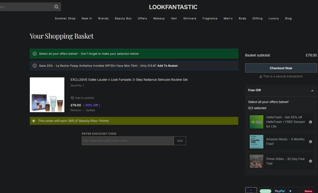Screen dimensions: 318x193
Task: Click the secure transaction padlock icon
Action: click(260, 76)
